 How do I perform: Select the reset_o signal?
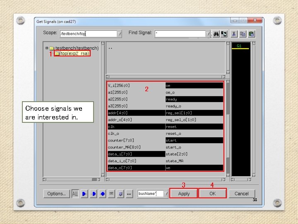pos(194,134)
